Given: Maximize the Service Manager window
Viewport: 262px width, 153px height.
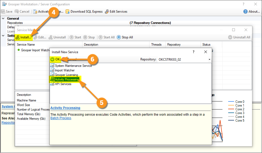Looking at the screenshot, I should pyautogui.click(x=234, y=30).
